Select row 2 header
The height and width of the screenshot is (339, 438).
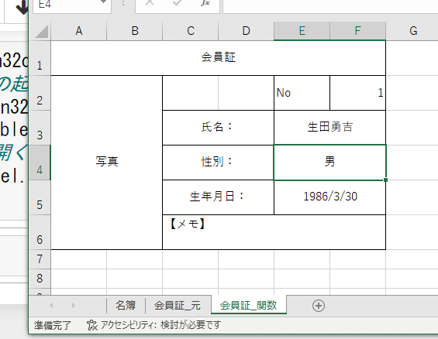(40, 93)
